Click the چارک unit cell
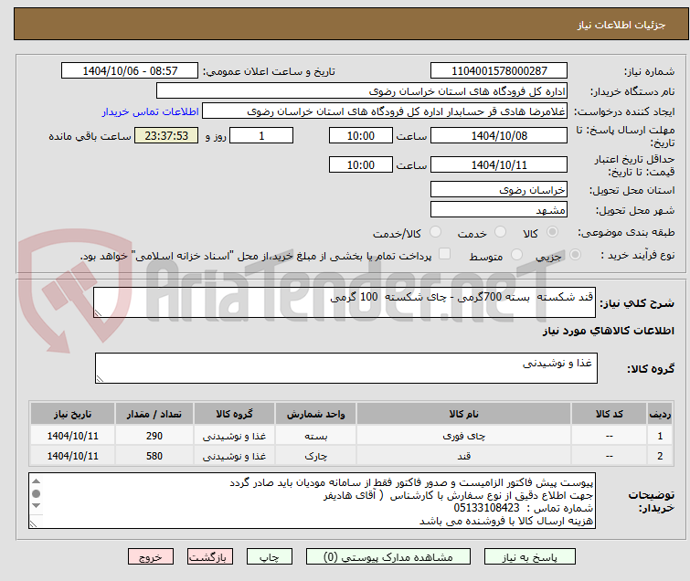This screenshot has height=581, width=690. tap(315, 456)
